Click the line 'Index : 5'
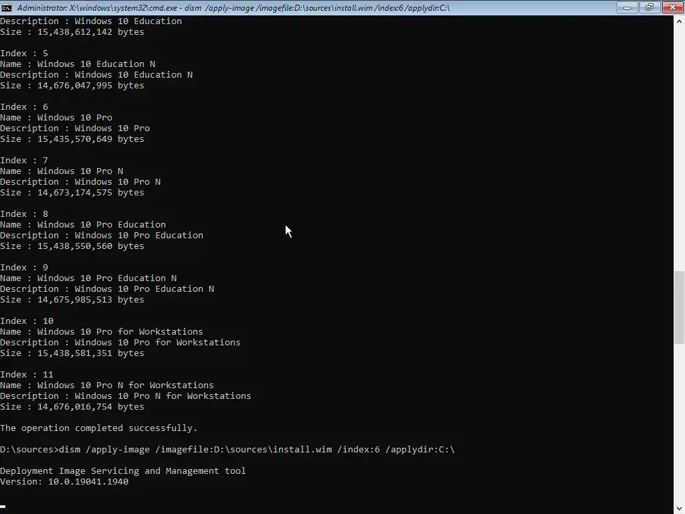The height and width of the screenshot is (514, 685). click(x=24, y=54)
